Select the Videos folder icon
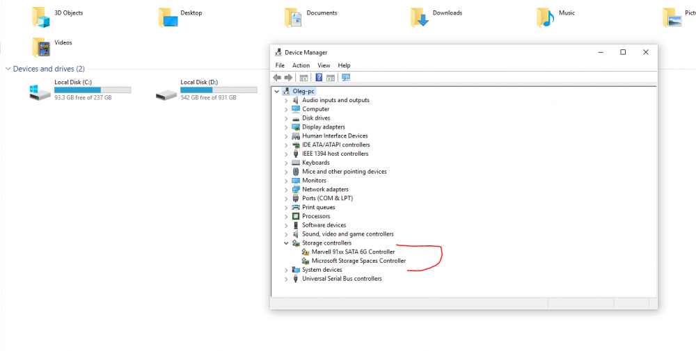696x351 pixels. [41, 47]
